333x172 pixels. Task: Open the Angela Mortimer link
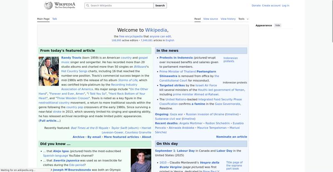coord(191,123)
